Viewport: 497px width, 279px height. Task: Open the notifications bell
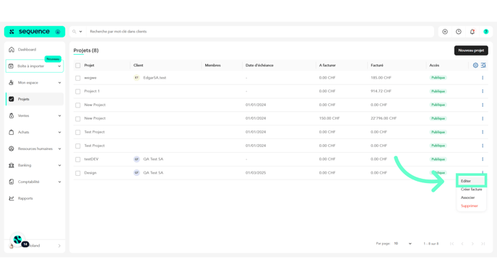point(472,32)
